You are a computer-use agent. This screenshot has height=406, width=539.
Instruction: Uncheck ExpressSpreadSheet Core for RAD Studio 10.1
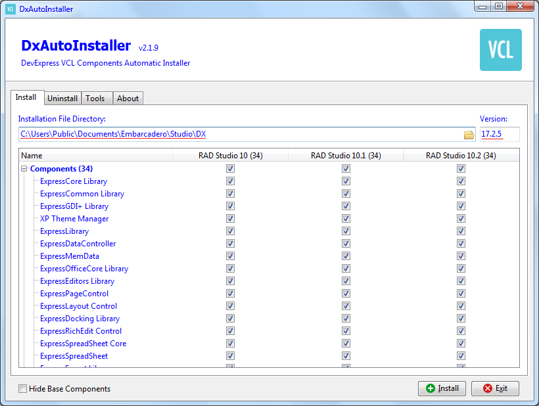coord(346,344)
